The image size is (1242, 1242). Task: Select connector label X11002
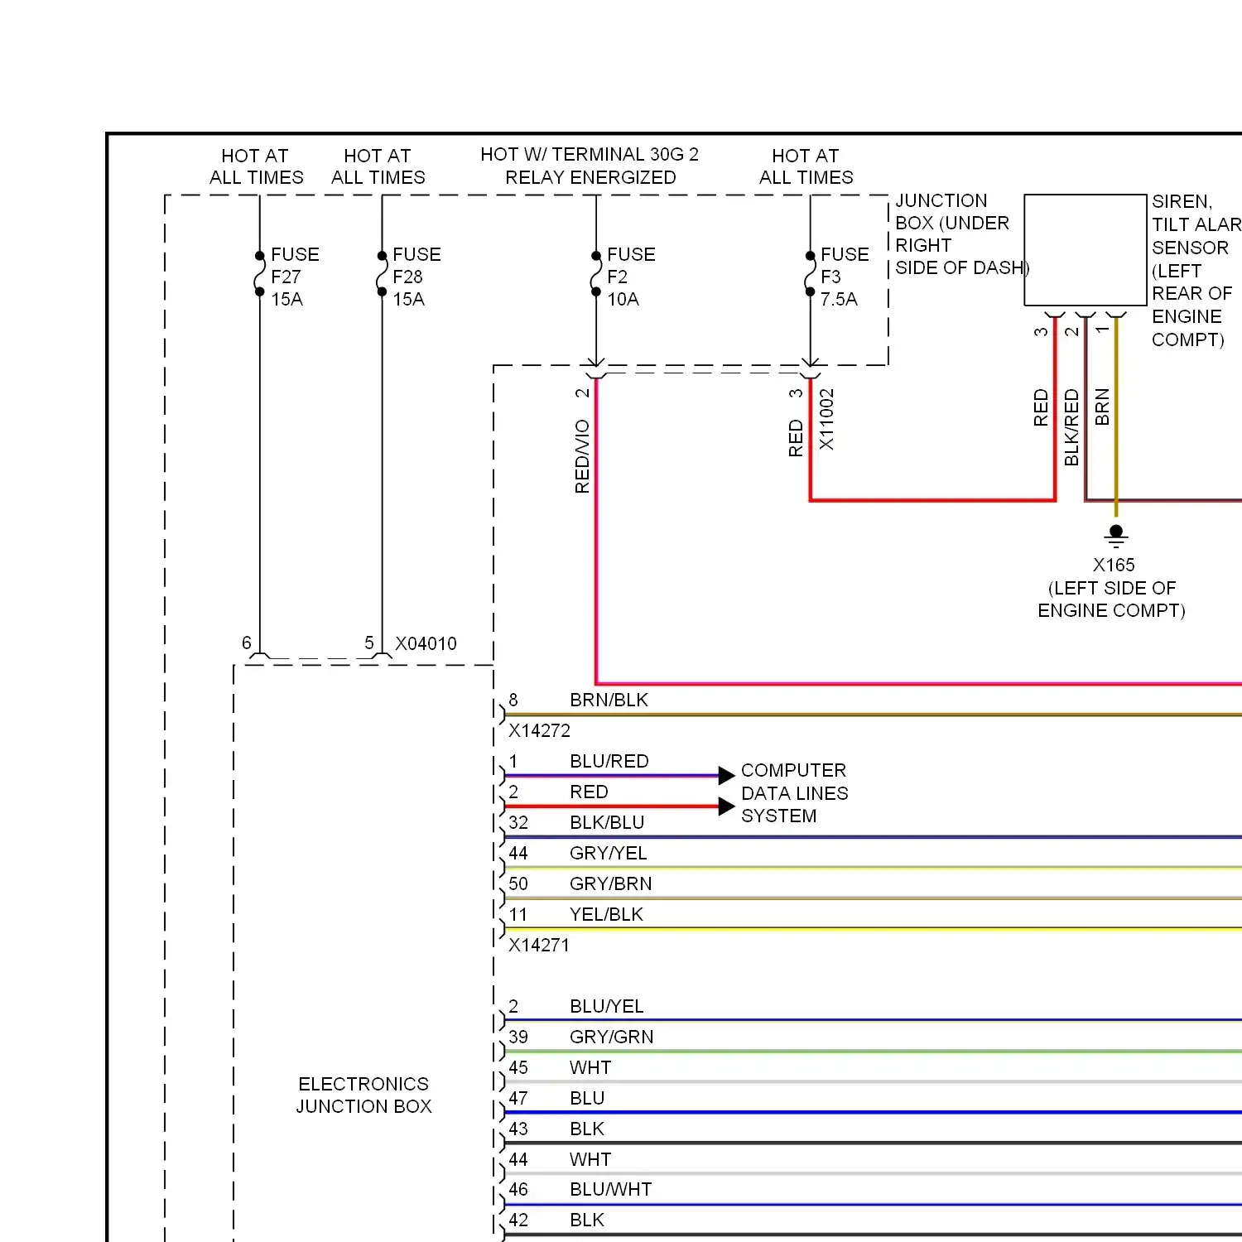click(x=826, y=420)
